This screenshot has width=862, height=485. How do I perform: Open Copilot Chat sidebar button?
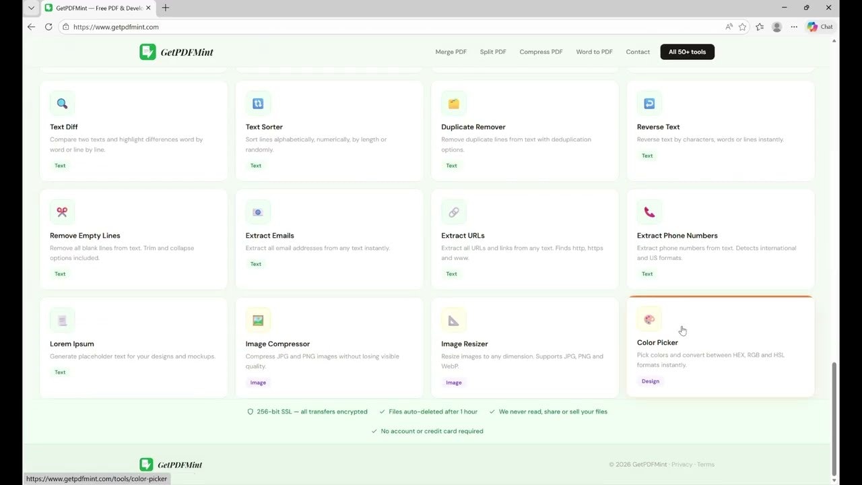[x=820, y=27]
